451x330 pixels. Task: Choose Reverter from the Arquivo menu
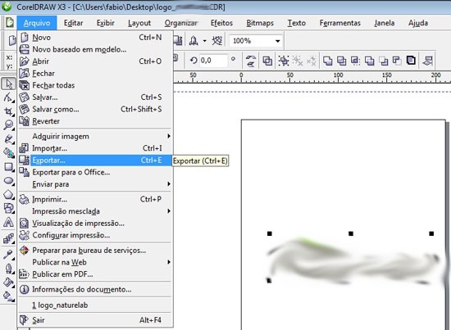click(x=95, y=121)
